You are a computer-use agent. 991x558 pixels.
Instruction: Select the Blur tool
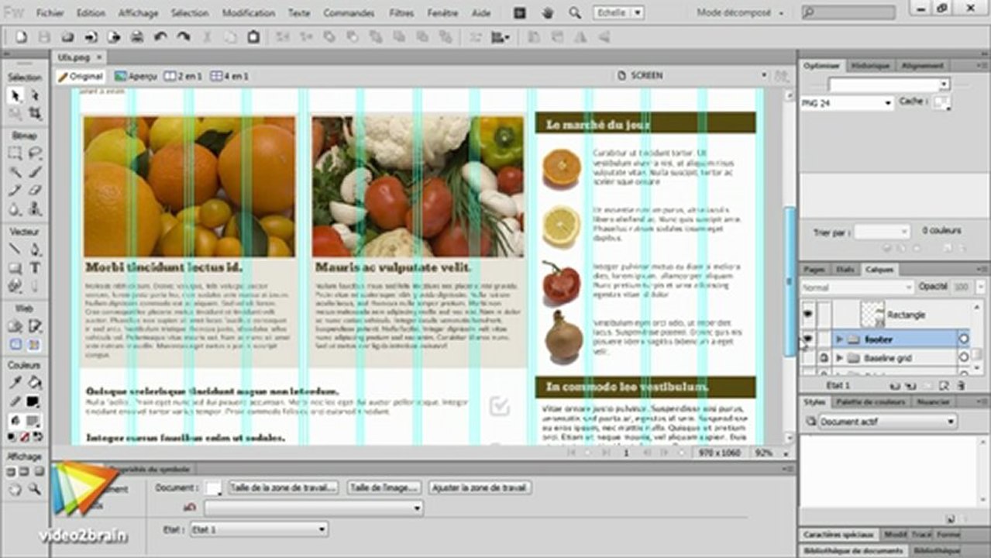coord(15,209)
